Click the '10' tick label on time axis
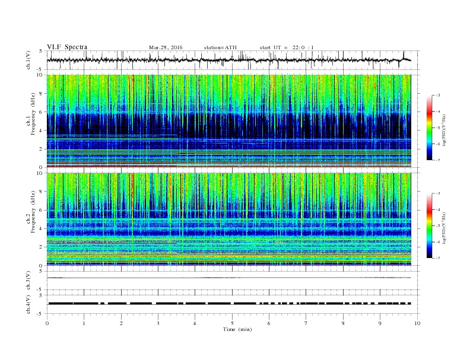The image size is (470, 363). pos(417,323)
